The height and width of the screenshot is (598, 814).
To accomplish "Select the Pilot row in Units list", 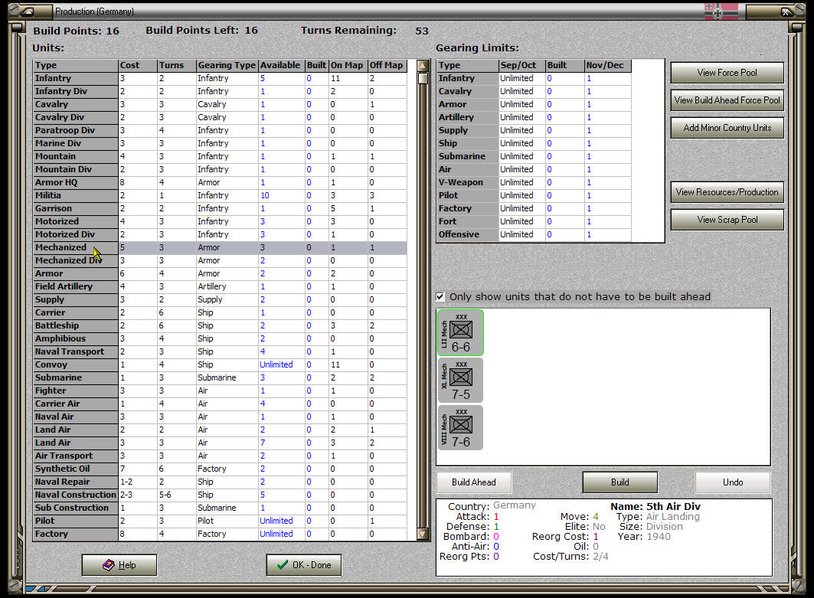I will (x=220, y=521).
